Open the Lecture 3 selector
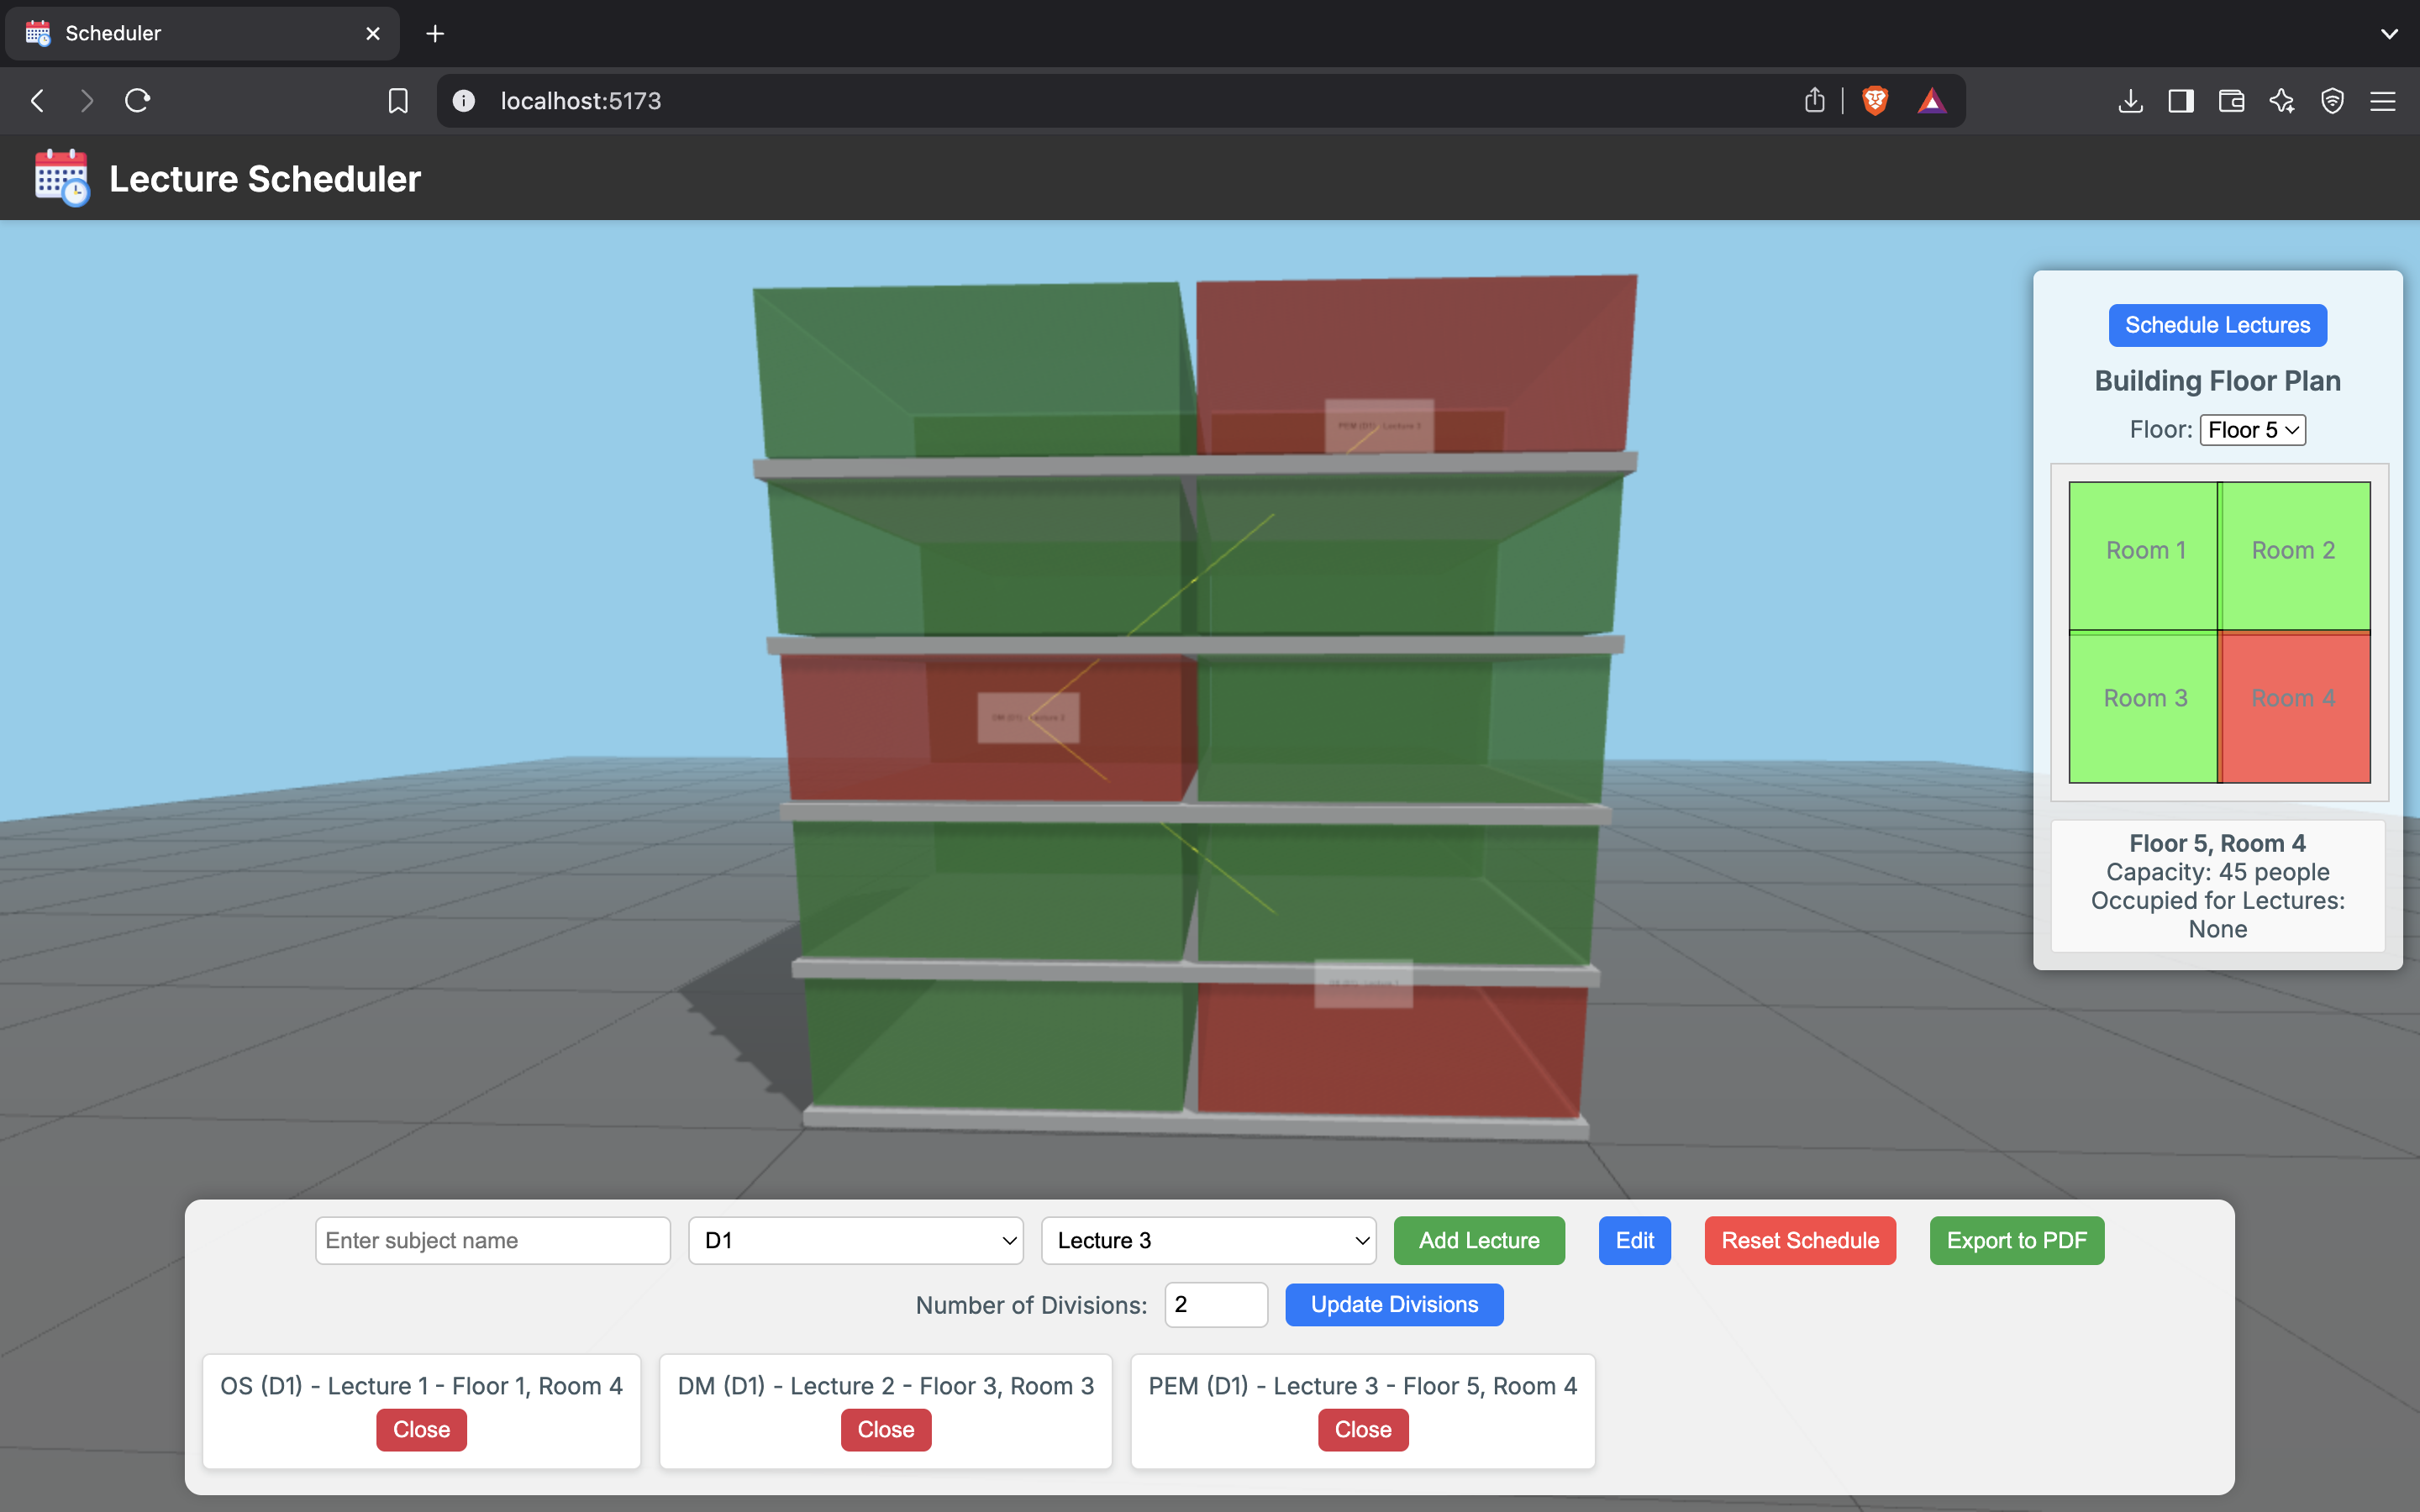 tap(1208, 1240)
